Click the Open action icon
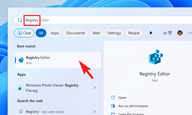Image resolution: width=192 pixels, height=115 pixels. click(x=113, y=97)
